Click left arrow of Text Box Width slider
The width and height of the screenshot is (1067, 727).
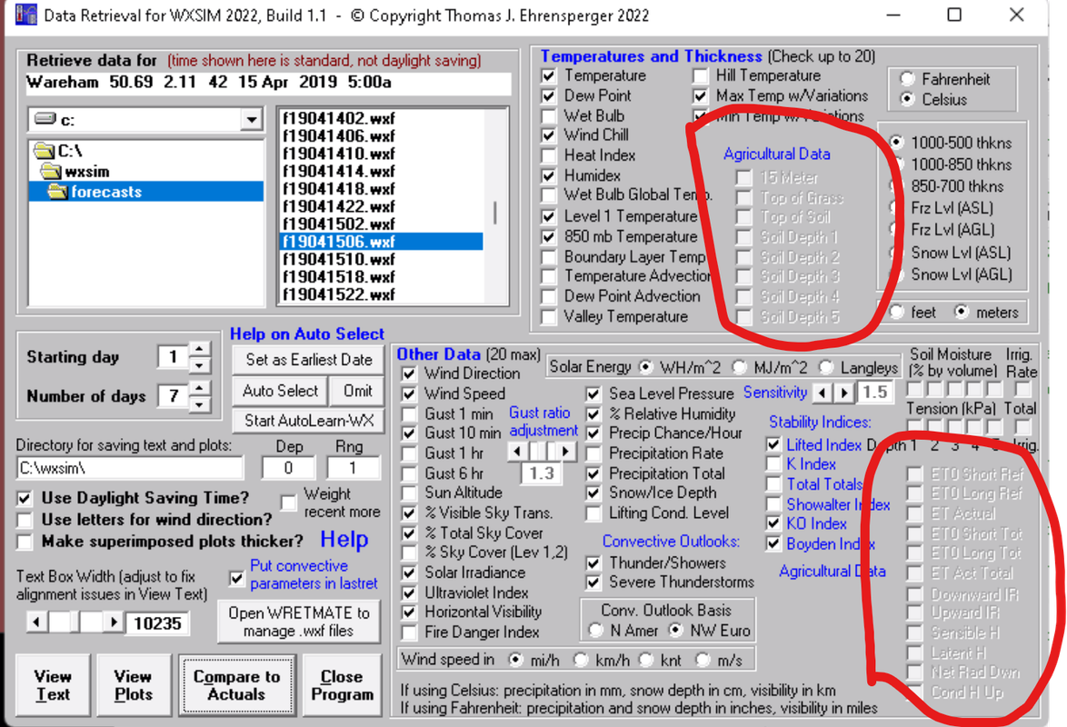pyautogui.click(x=36, y=622)
